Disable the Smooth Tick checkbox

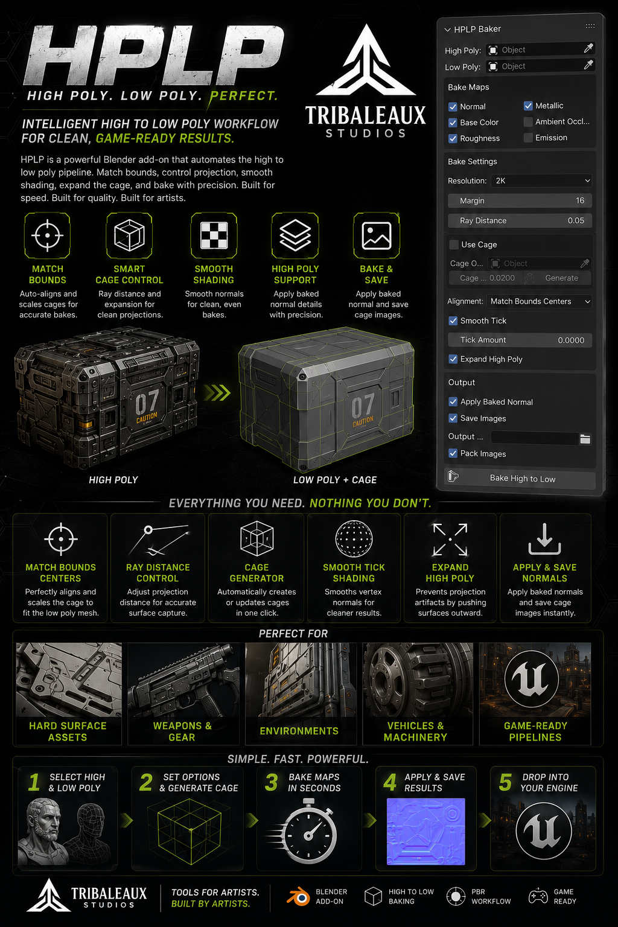pyautogui.click(x=453, y=321)
